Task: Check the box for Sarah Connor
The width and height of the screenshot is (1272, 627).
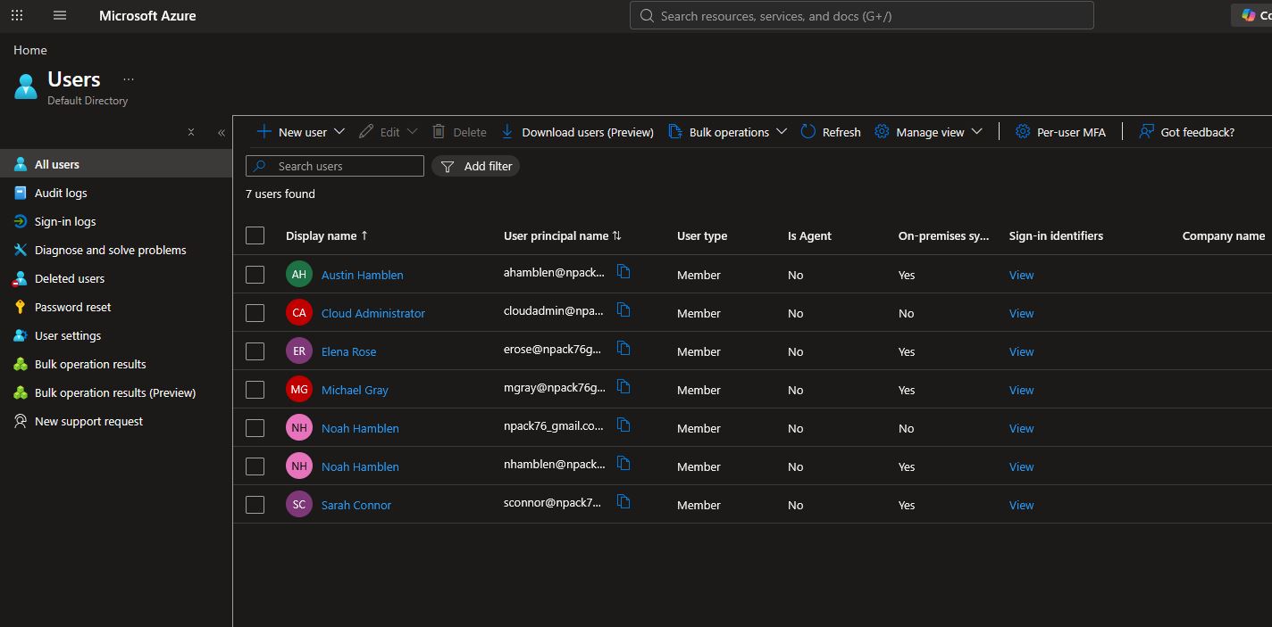Action: pyautogui.click(x=255, y=505)
